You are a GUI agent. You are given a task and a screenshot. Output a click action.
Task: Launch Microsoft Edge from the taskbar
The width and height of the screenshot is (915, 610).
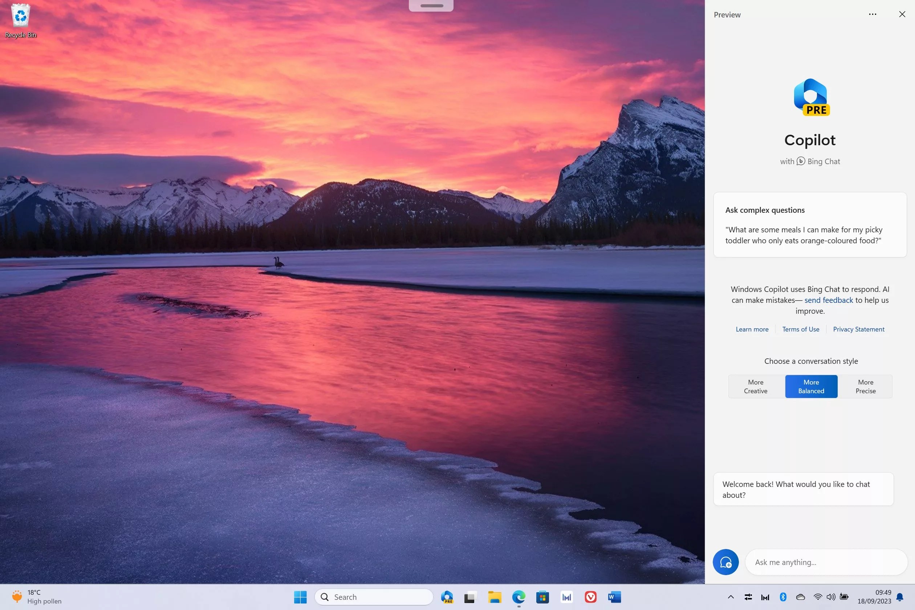(x=518, y=597)
